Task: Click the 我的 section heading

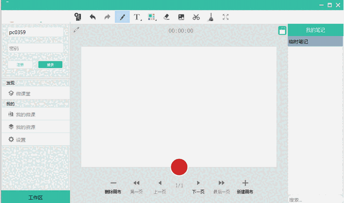Action: 10,104
